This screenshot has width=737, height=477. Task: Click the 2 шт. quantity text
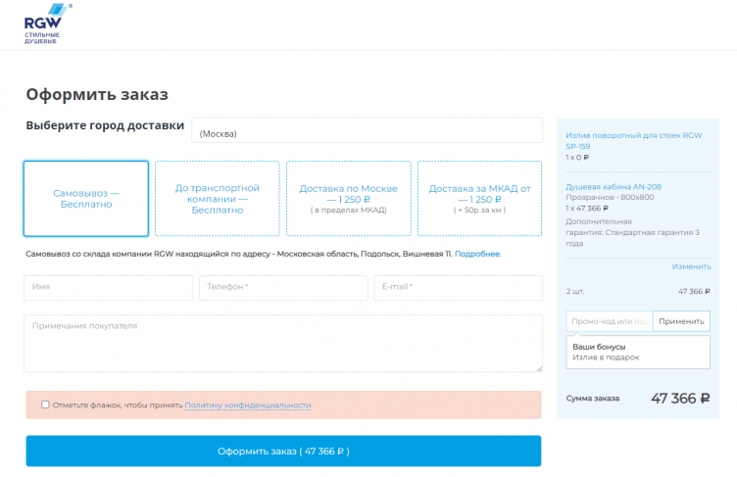coord(575,291)
